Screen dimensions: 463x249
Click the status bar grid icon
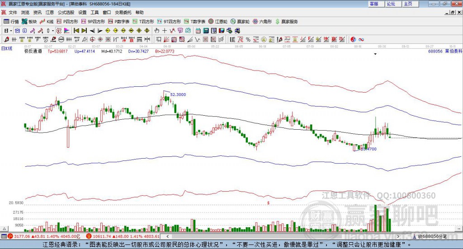tap(4, 236)
